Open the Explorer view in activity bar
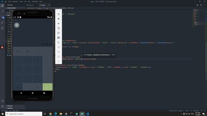Image resolution: width=207 pixels, height=116 pixels. point(2,6)
